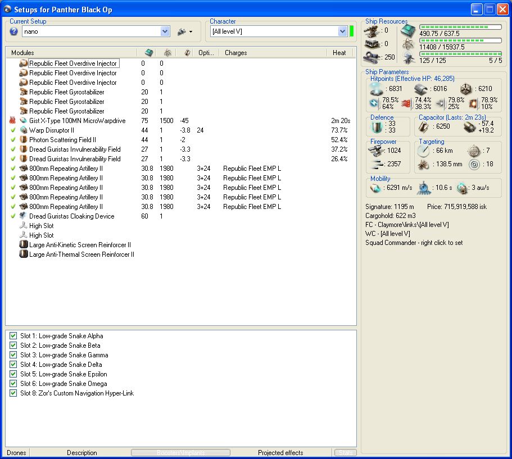The height and width of the screenshot is (459, 512).
Task: Click WC - [All level V] line
Action: (388, 233)
